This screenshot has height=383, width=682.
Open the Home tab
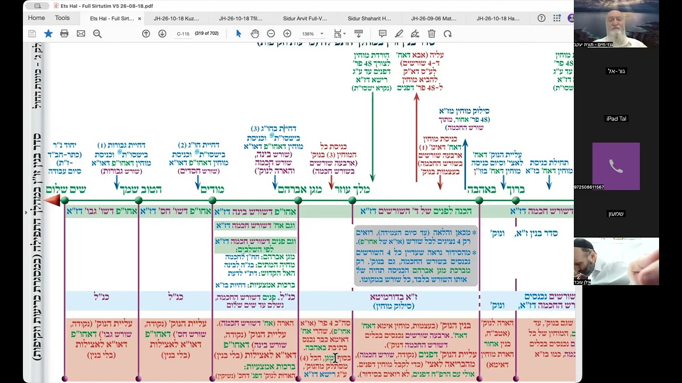[x=36, y=18]
